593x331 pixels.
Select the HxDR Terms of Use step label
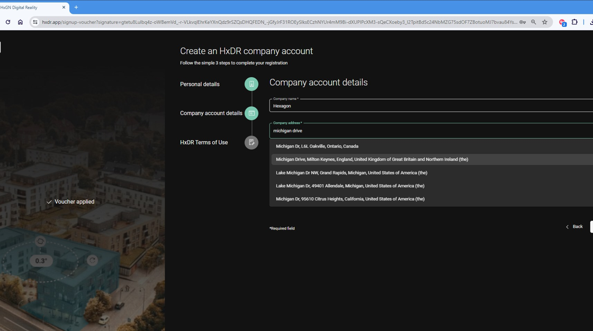(x=204, y=142)
